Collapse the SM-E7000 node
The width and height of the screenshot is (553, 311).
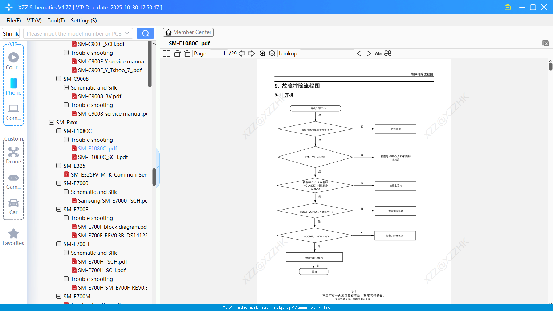click(x=59, y=183)
